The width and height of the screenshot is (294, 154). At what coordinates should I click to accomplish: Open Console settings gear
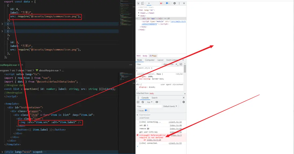pos(184,102)
